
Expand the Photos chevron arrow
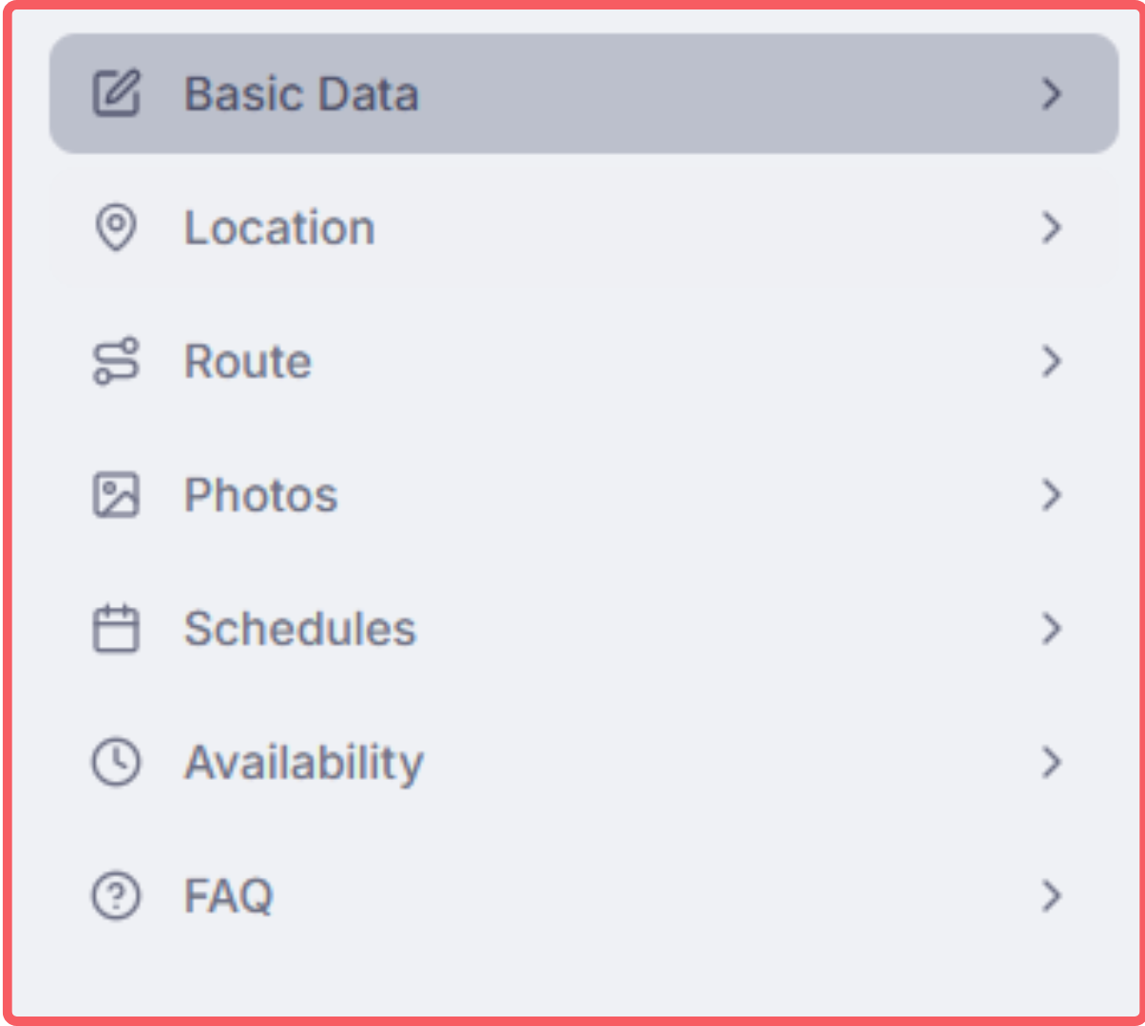click(x=1051, y=495)
